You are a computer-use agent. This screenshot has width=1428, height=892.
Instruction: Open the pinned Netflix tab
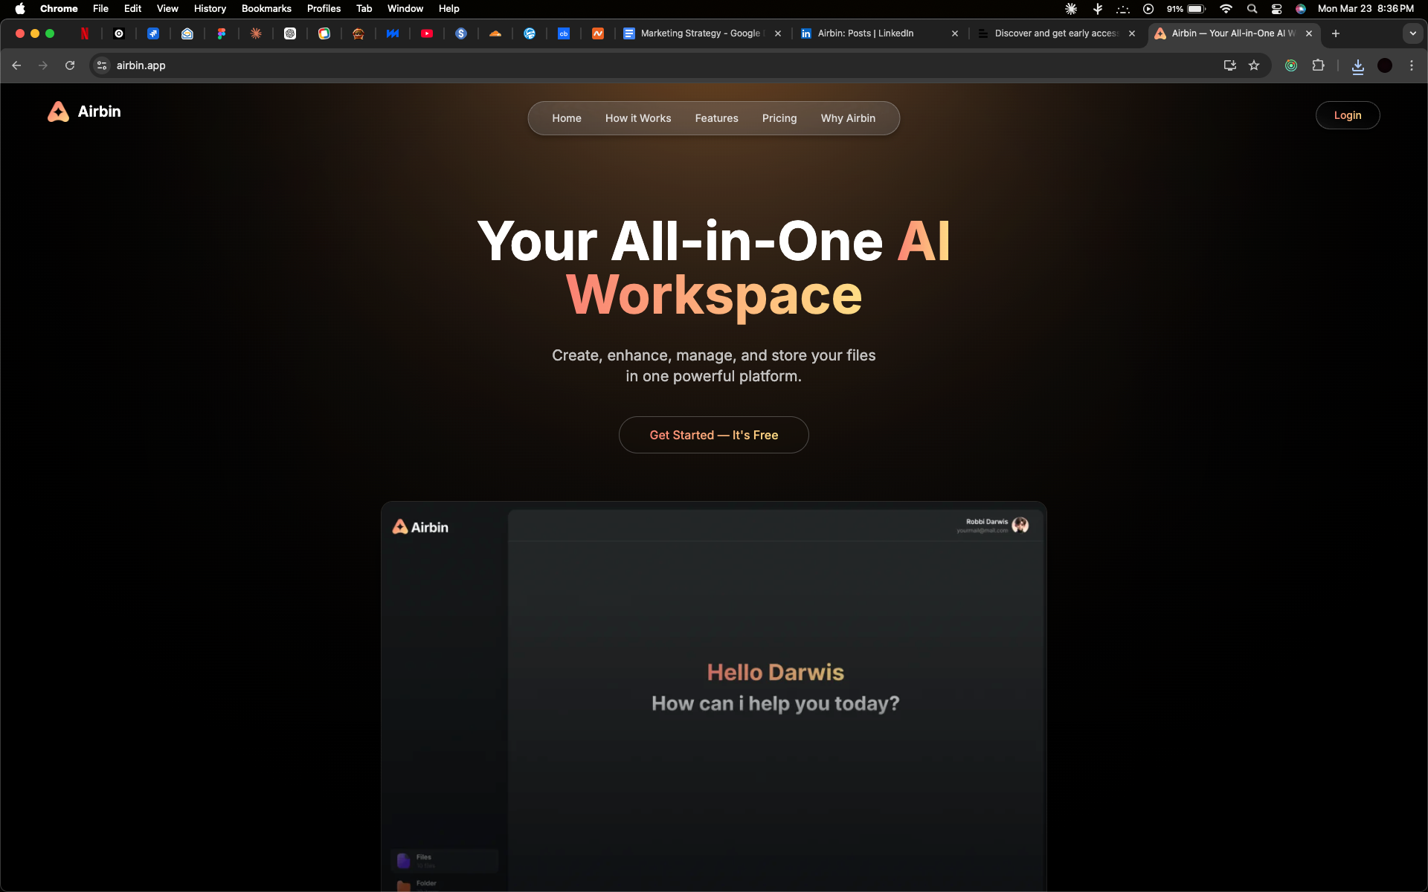click(x=85, y=33)
